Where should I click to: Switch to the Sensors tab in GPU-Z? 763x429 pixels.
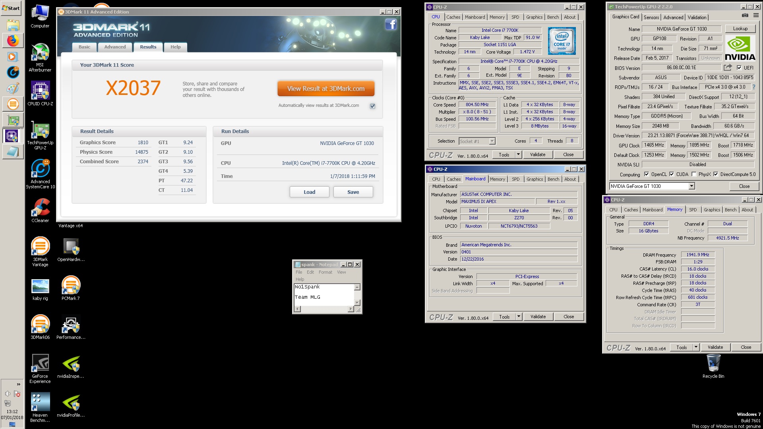(x=651, y=17)
